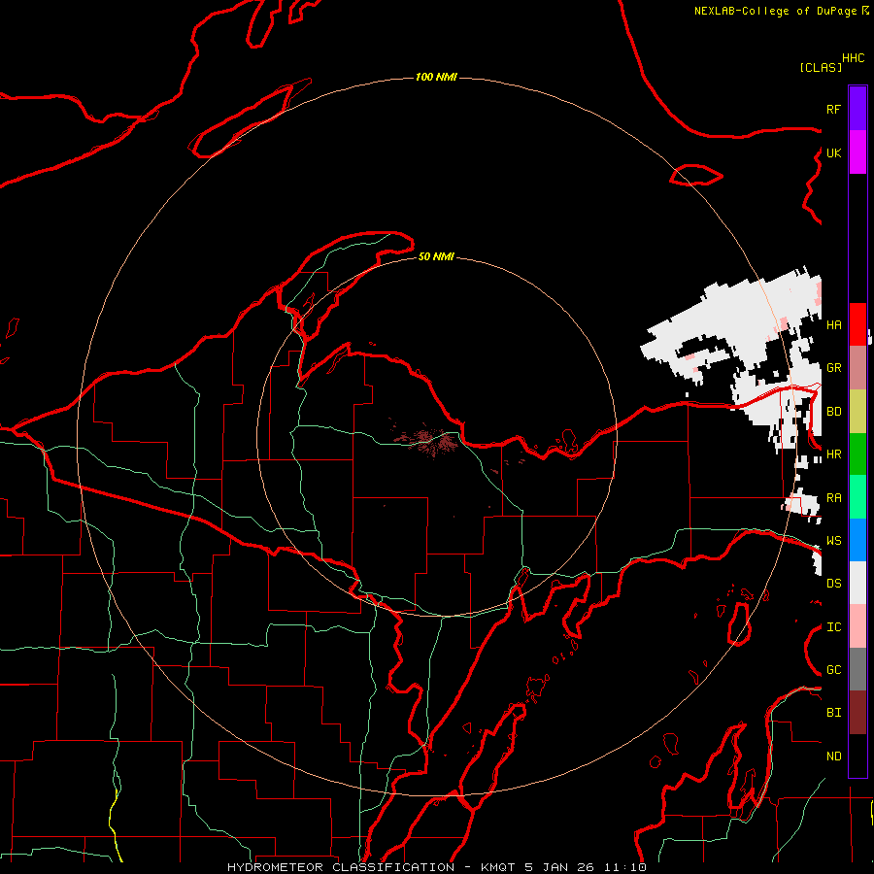Click the GR legend label
The height and width of the screenshot is (874, 874).
833,368
